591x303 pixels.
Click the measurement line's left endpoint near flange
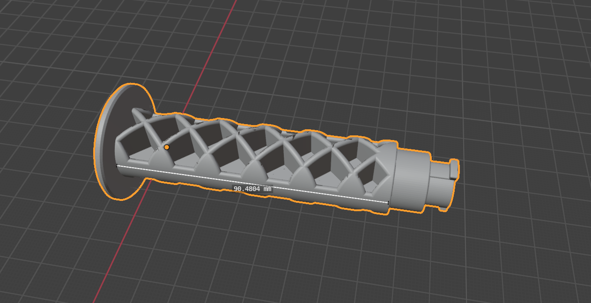click(116, 165)
